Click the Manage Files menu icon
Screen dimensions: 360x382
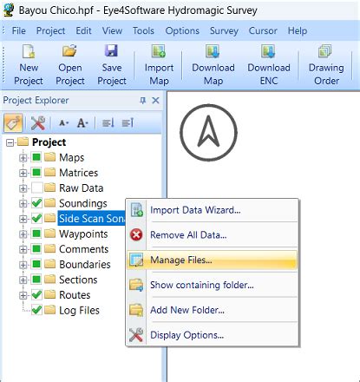coord(136,260)
